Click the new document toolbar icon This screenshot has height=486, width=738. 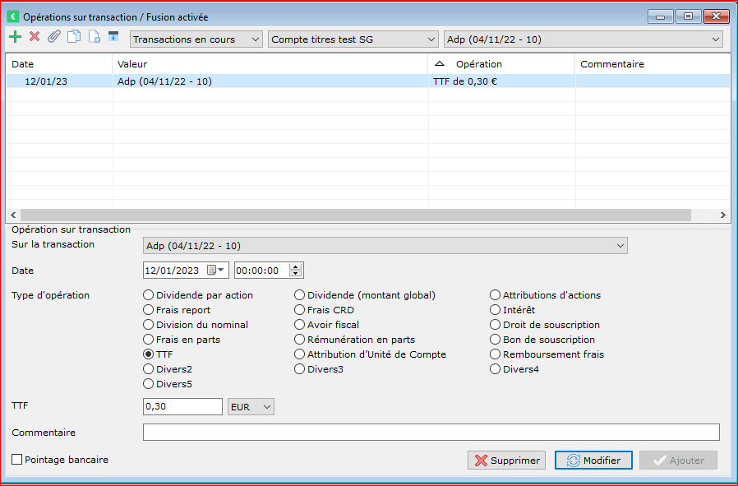(x=95, y=36)
